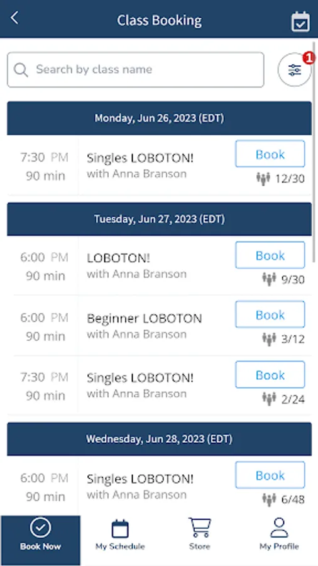Screen dimensions: 318x566
Task: Book Wednesday 6:00 PM Singles LOBOTON!
Action: click(270, 475)
